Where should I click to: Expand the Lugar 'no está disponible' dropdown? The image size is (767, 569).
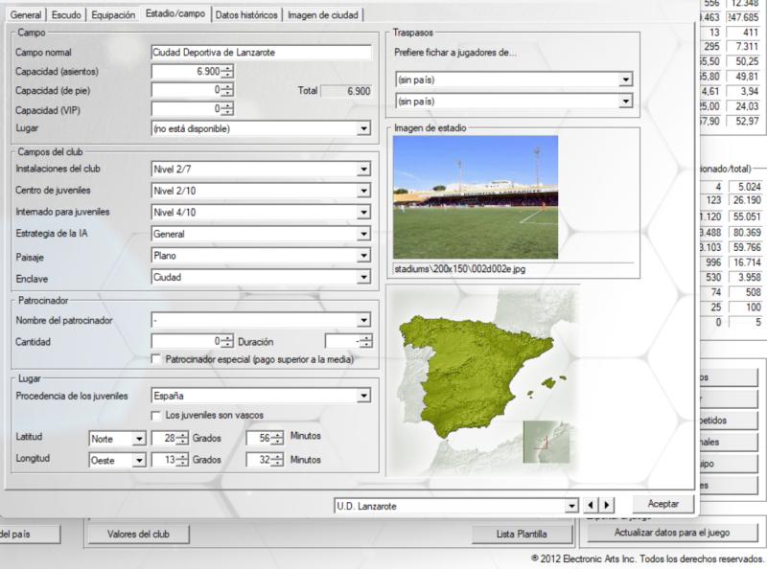click(x=363, y=128)
